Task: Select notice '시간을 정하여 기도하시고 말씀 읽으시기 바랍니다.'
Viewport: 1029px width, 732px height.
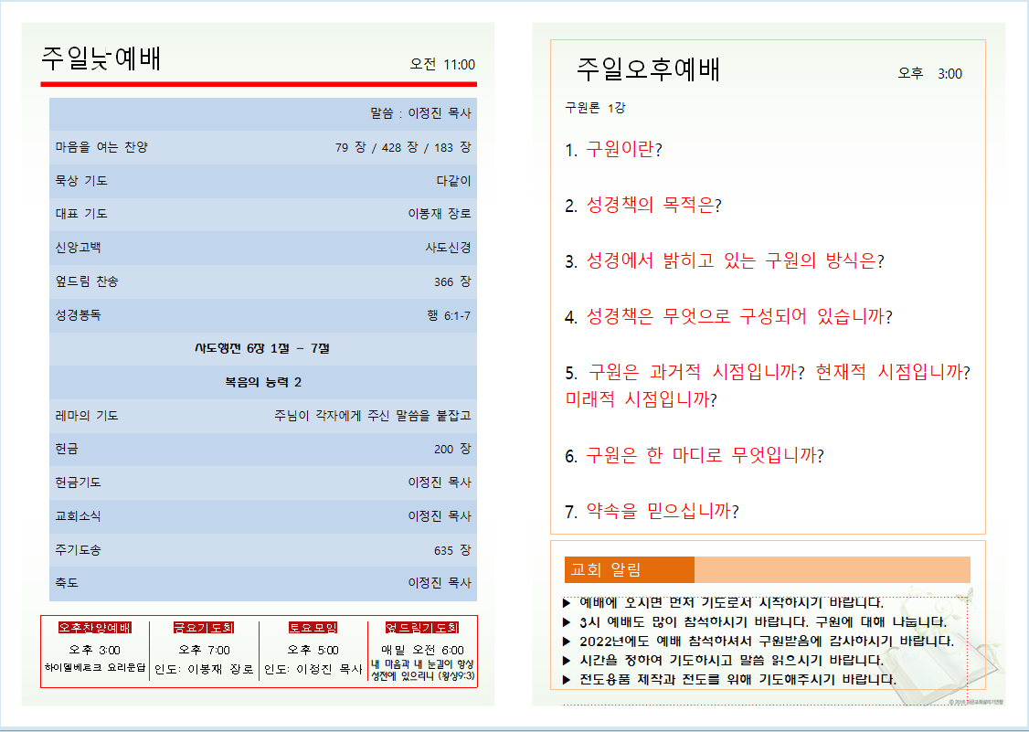Action: 731,660
